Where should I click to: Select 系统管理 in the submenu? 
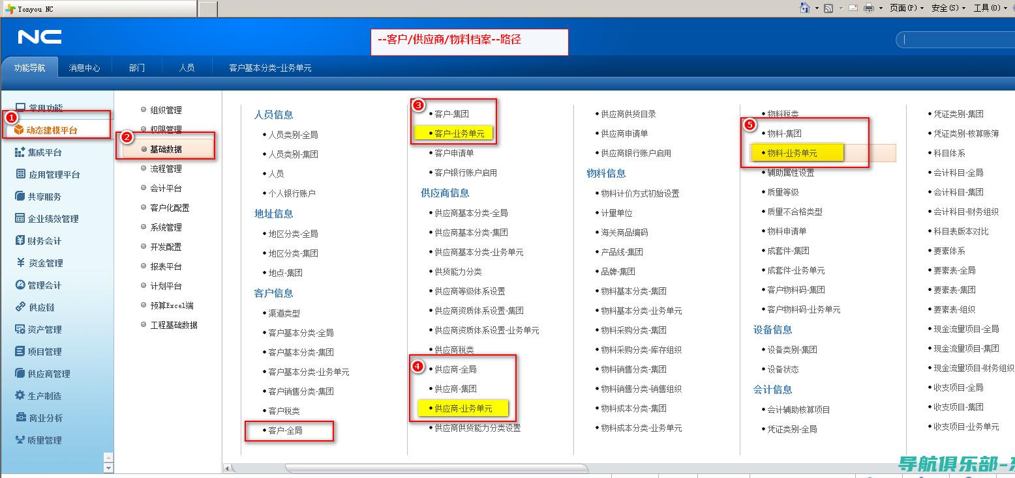pyautogui.click(x=166, y=227)
